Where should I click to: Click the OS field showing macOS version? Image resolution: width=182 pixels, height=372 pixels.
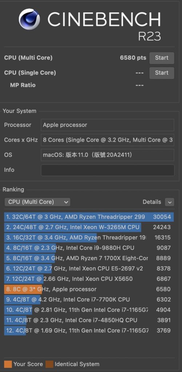pyautogui.click(x=108, y=155)
